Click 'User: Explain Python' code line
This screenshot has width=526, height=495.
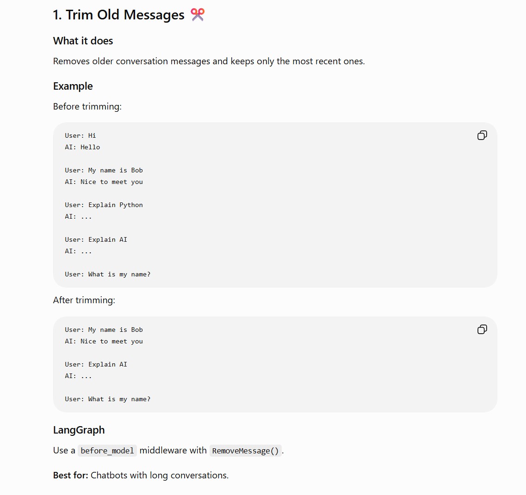104,205
